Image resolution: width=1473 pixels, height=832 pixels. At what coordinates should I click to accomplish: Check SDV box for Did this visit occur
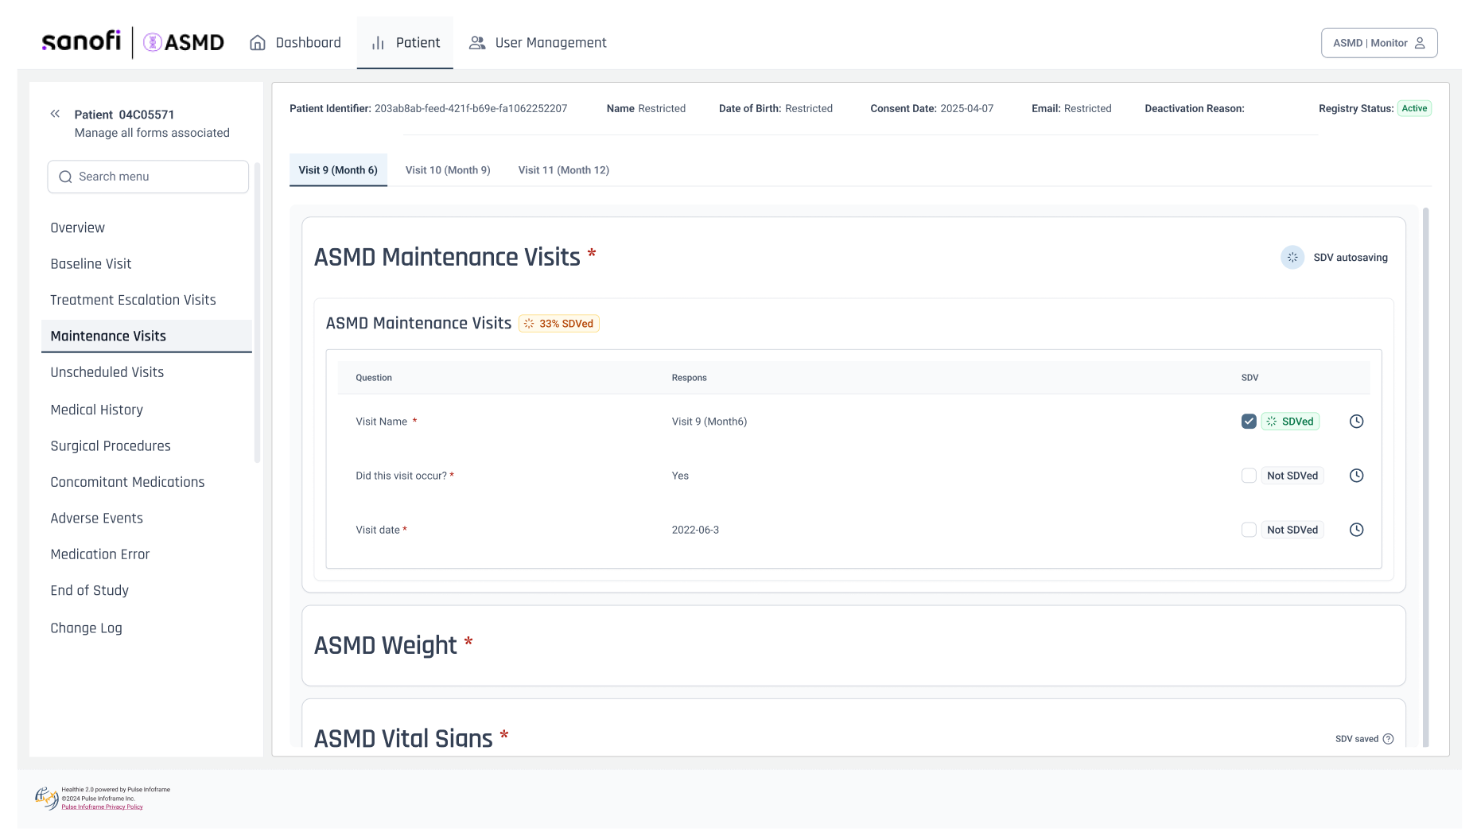[x=1249, y=476]
